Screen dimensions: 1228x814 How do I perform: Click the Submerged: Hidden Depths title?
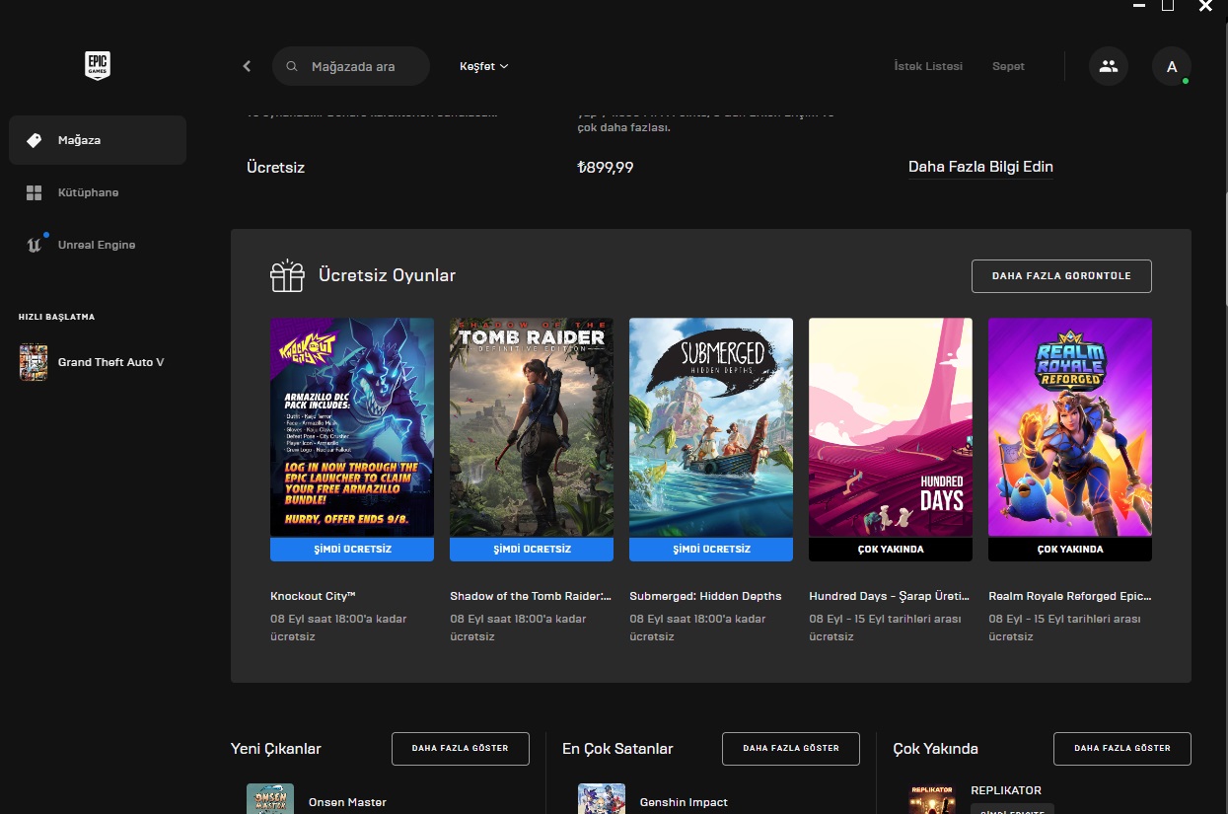pos(705,596)
